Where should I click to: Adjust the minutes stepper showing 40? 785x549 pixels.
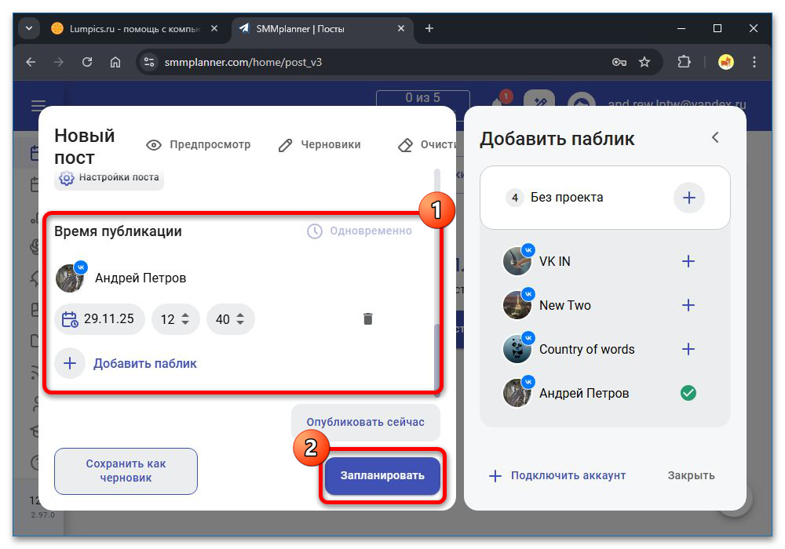[x=230, y=319]
